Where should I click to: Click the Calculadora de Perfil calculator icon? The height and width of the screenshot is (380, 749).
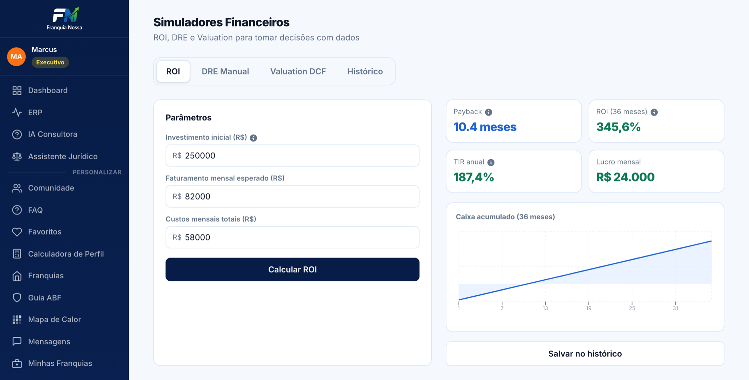[x=17, y=254]
